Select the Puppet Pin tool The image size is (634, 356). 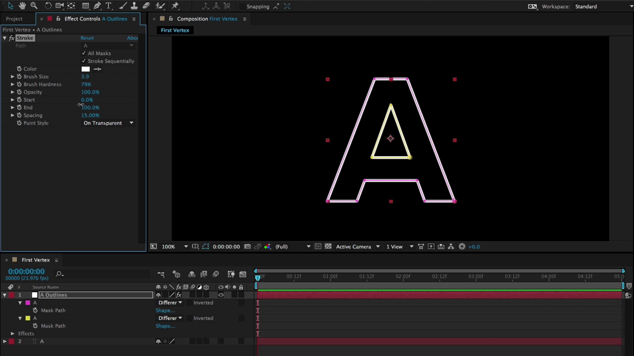(175, 6)
